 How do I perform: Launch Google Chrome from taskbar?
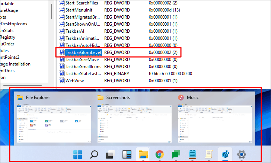pos(160,154)
